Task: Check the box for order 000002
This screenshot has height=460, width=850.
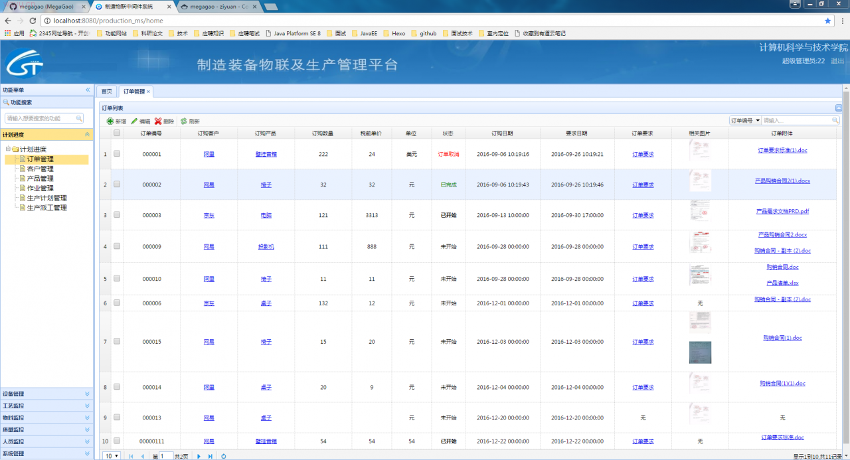Action: [117, 185]
